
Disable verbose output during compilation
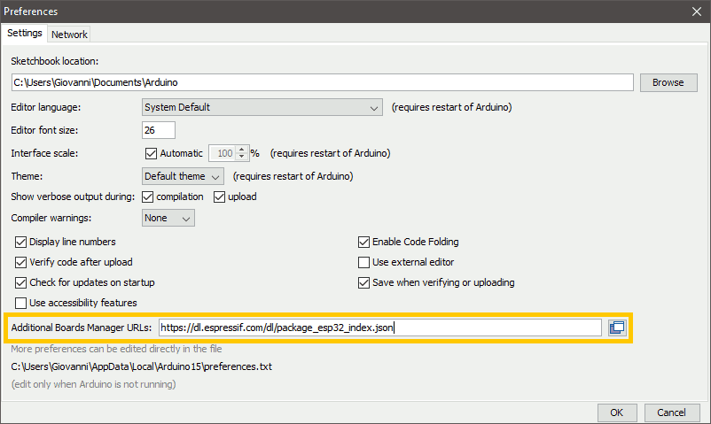pyautogui.click(x=147, y=197)
